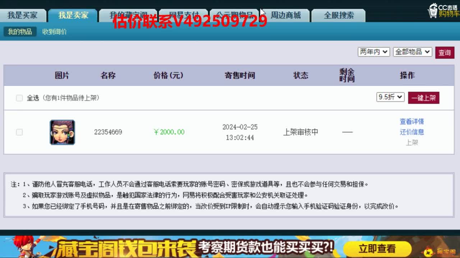Check the checkbox for item 22354669
This screenshot has height=258, width=460.
tap(19, 132)
